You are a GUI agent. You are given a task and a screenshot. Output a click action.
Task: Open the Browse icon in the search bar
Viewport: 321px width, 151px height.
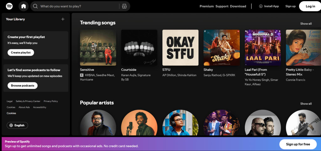point(124,6)
